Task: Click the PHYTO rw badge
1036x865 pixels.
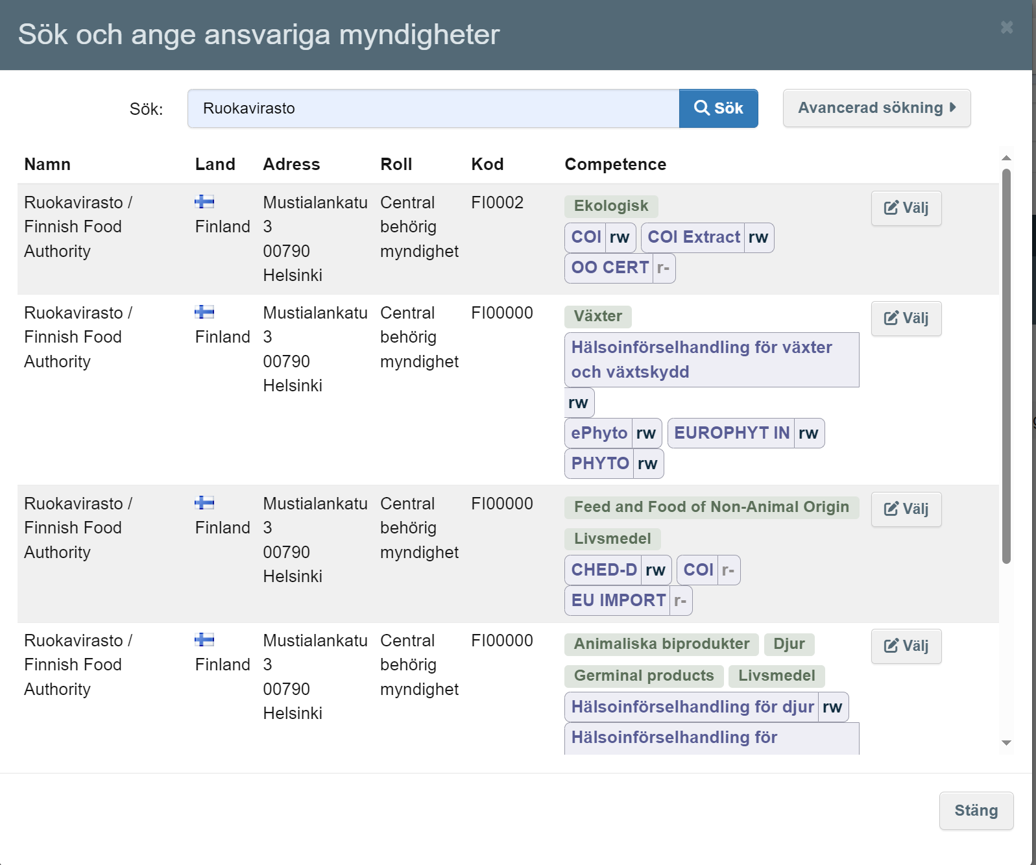Action: click(614, 464)
